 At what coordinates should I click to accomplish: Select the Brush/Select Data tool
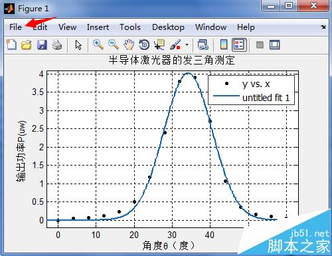coord(175,45)
